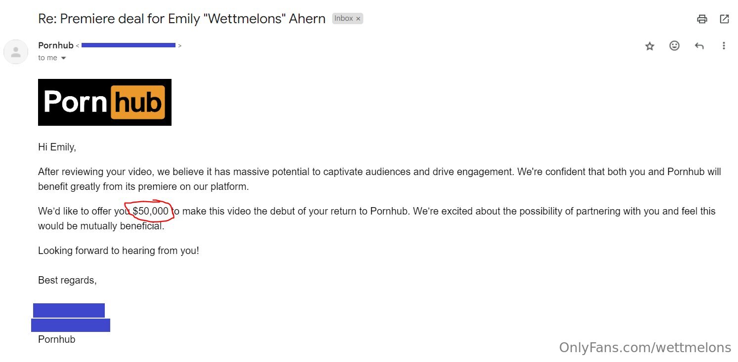
Task: Remove the Inbox label with its x
Action: coord(358,19)
